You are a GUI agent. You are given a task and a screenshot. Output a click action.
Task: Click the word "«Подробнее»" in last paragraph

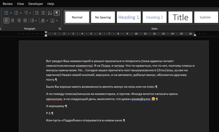[71, 120]
